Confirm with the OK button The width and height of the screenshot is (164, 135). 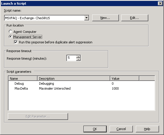point(95,129)
